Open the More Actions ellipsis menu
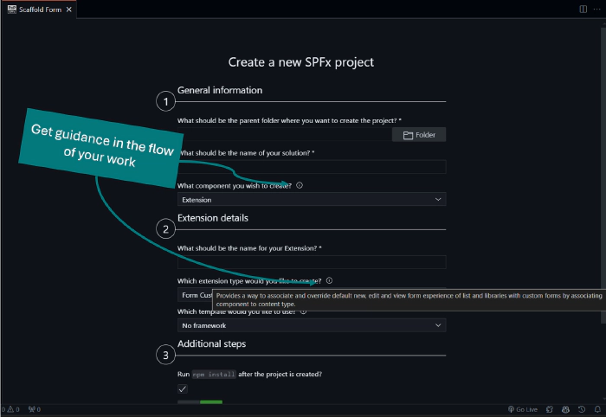 [596, 9]
